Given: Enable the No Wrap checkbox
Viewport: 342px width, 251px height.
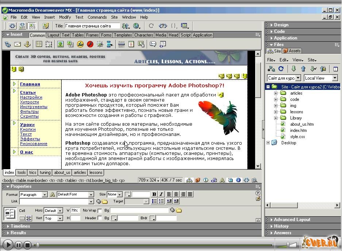Looking at the screenshot, I should click(x=100, y=210).
